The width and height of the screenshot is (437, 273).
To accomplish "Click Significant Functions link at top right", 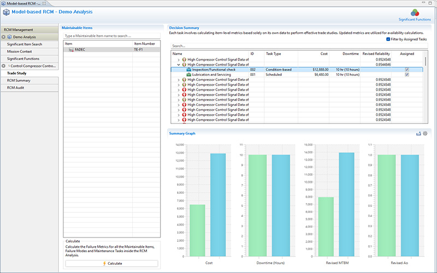I will (415, 20).
